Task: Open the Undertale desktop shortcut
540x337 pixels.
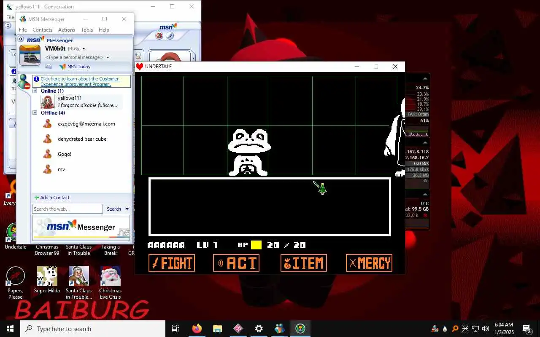Action: click(x=15, y=236)
